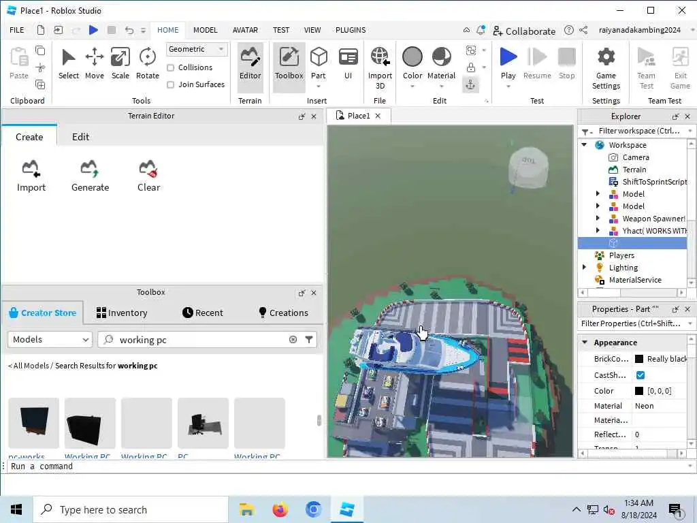This screenshot has width=697, height=523.
Task: Open the Play options dropdown arrow
Action: pyautogui.click(x=508, y=86)
